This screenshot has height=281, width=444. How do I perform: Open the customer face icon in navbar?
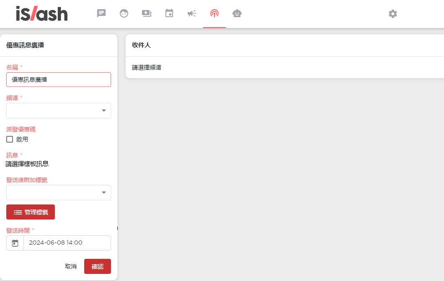pyautogui.click(x=124, y=13)
